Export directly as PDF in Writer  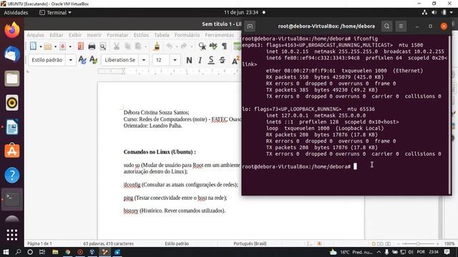pos(81,46)
